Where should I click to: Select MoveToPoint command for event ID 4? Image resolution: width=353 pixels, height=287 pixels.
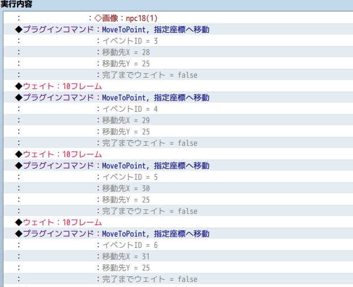(178, 98)
